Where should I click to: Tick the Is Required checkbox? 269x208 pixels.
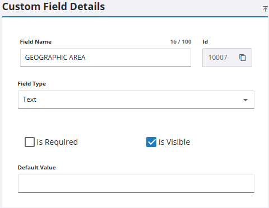(x=30, y=142)
